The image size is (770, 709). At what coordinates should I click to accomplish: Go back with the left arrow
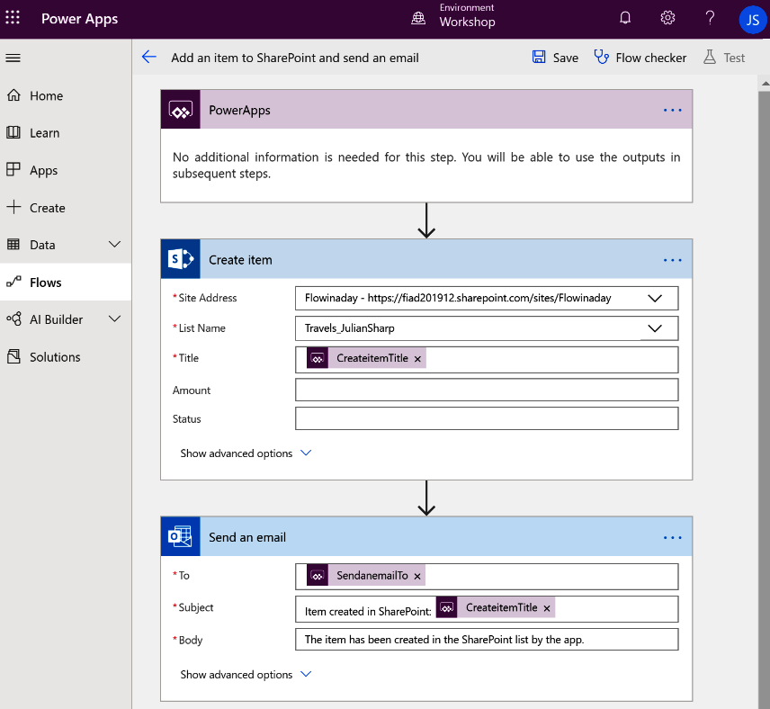(148, 57)
